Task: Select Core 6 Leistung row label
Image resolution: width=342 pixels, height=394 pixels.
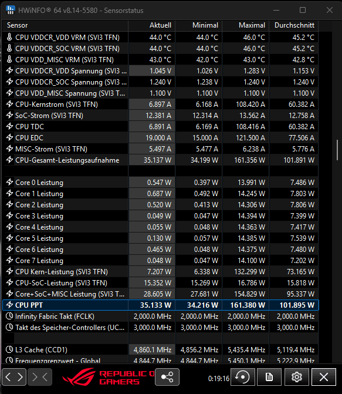Action: 39,250
